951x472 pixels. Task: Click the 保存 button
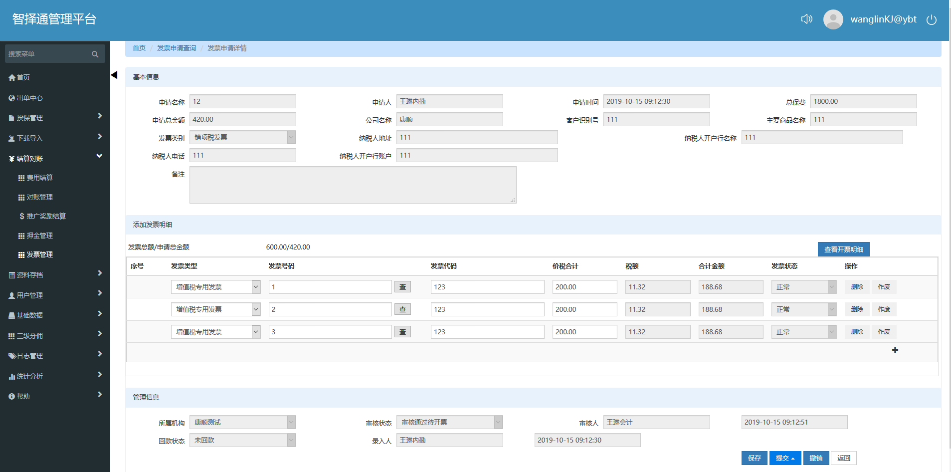point(754,458)
